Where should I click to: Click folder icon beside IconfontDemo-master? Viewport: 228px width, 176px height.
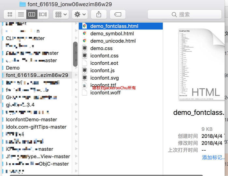(3, 119)
